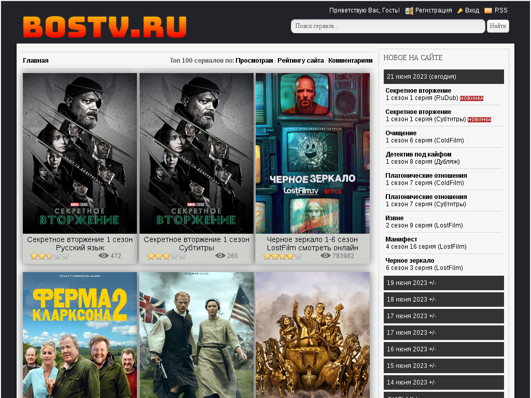This screenshot has height=398, width=531.
Task: Rate Секретное вторжение Субтитры with stars
Action: pyautogui.click(x=166, y=256)
